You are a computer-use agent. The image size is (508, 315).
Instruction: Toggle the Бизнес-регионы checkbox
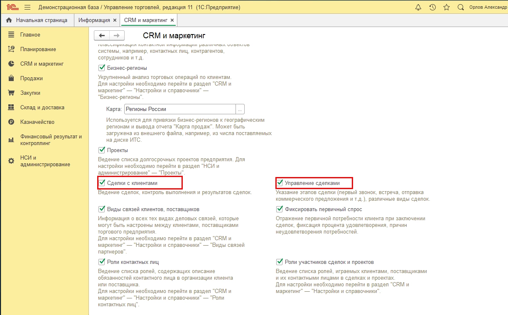point(102,68)
